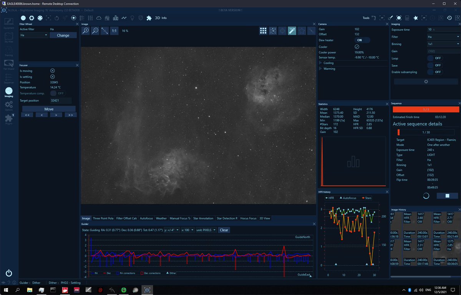
Task: Switch to the 3D View tab
Action: pos(265,218)
